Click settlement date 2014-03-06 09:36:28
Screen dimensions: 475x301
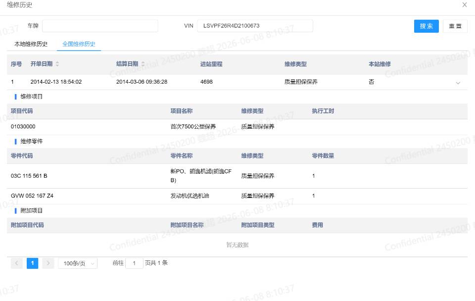[142, 82]
